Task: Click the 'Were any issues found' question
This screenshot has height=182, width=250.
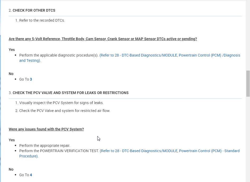Action: tap(46, 129)
